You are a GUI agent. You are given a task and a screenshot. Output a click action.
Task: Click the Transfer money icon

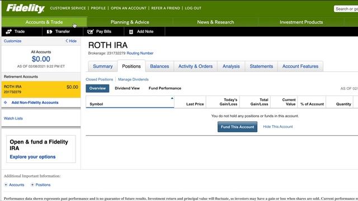click(49, 32)
